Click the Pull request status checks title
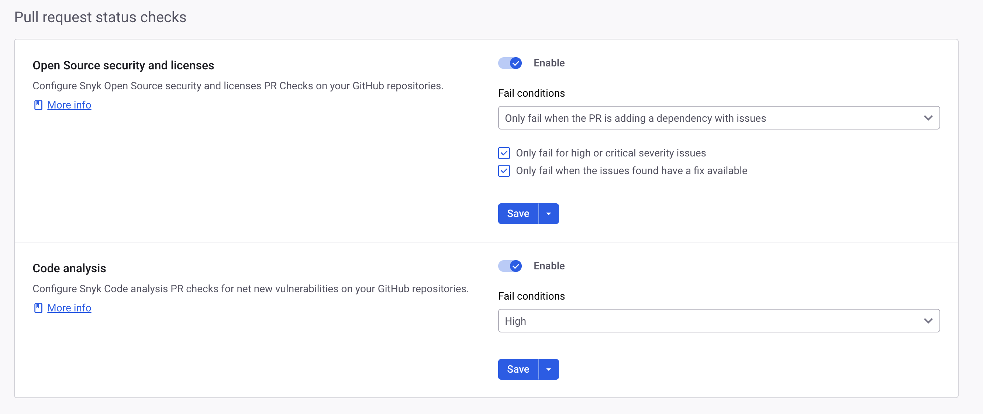This screenshot has width=983, height=414. pos(100,18)
